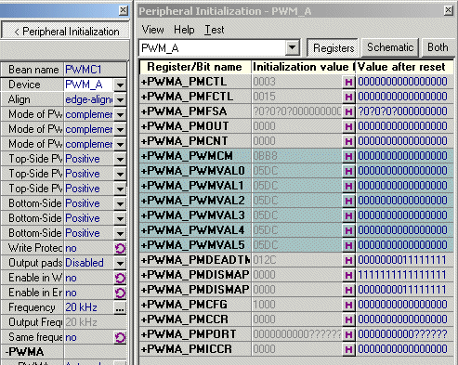Click the Frequency value 20 kHz
The height and width of the screenshot is (365, 458).
pyautogui.click(x=81, y=307)
